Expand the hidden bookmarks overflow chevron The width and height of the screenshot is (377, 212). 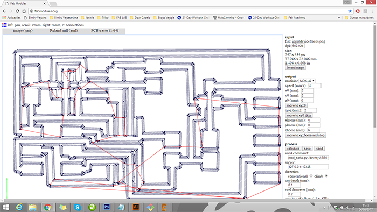point(339,18)
